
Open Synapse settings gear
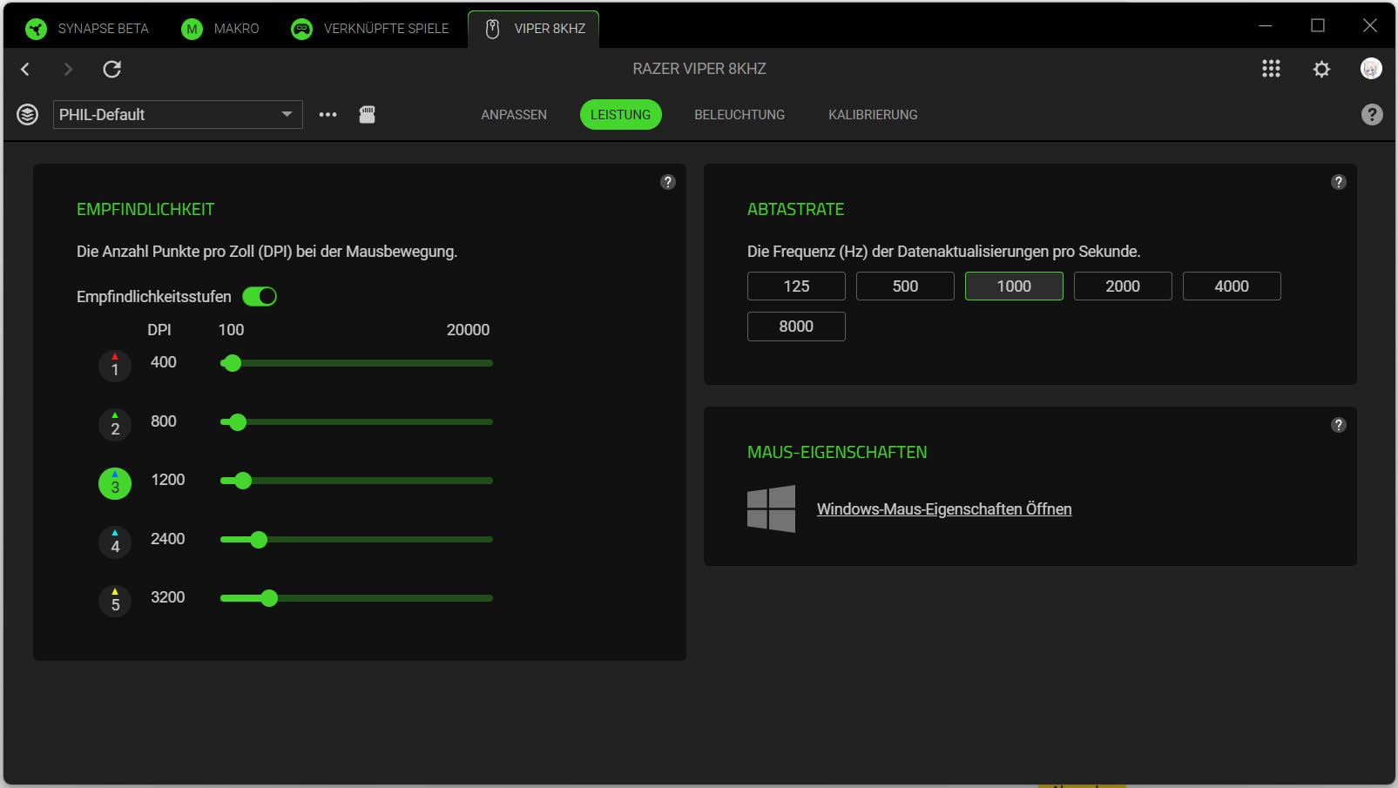click(x=1321, y=69)
